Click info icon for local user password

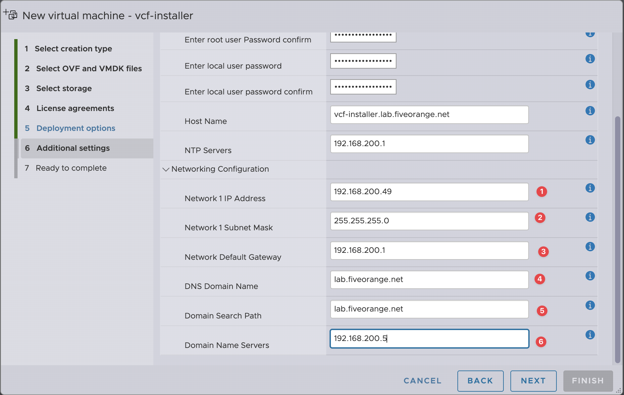[x=590, y=59]
